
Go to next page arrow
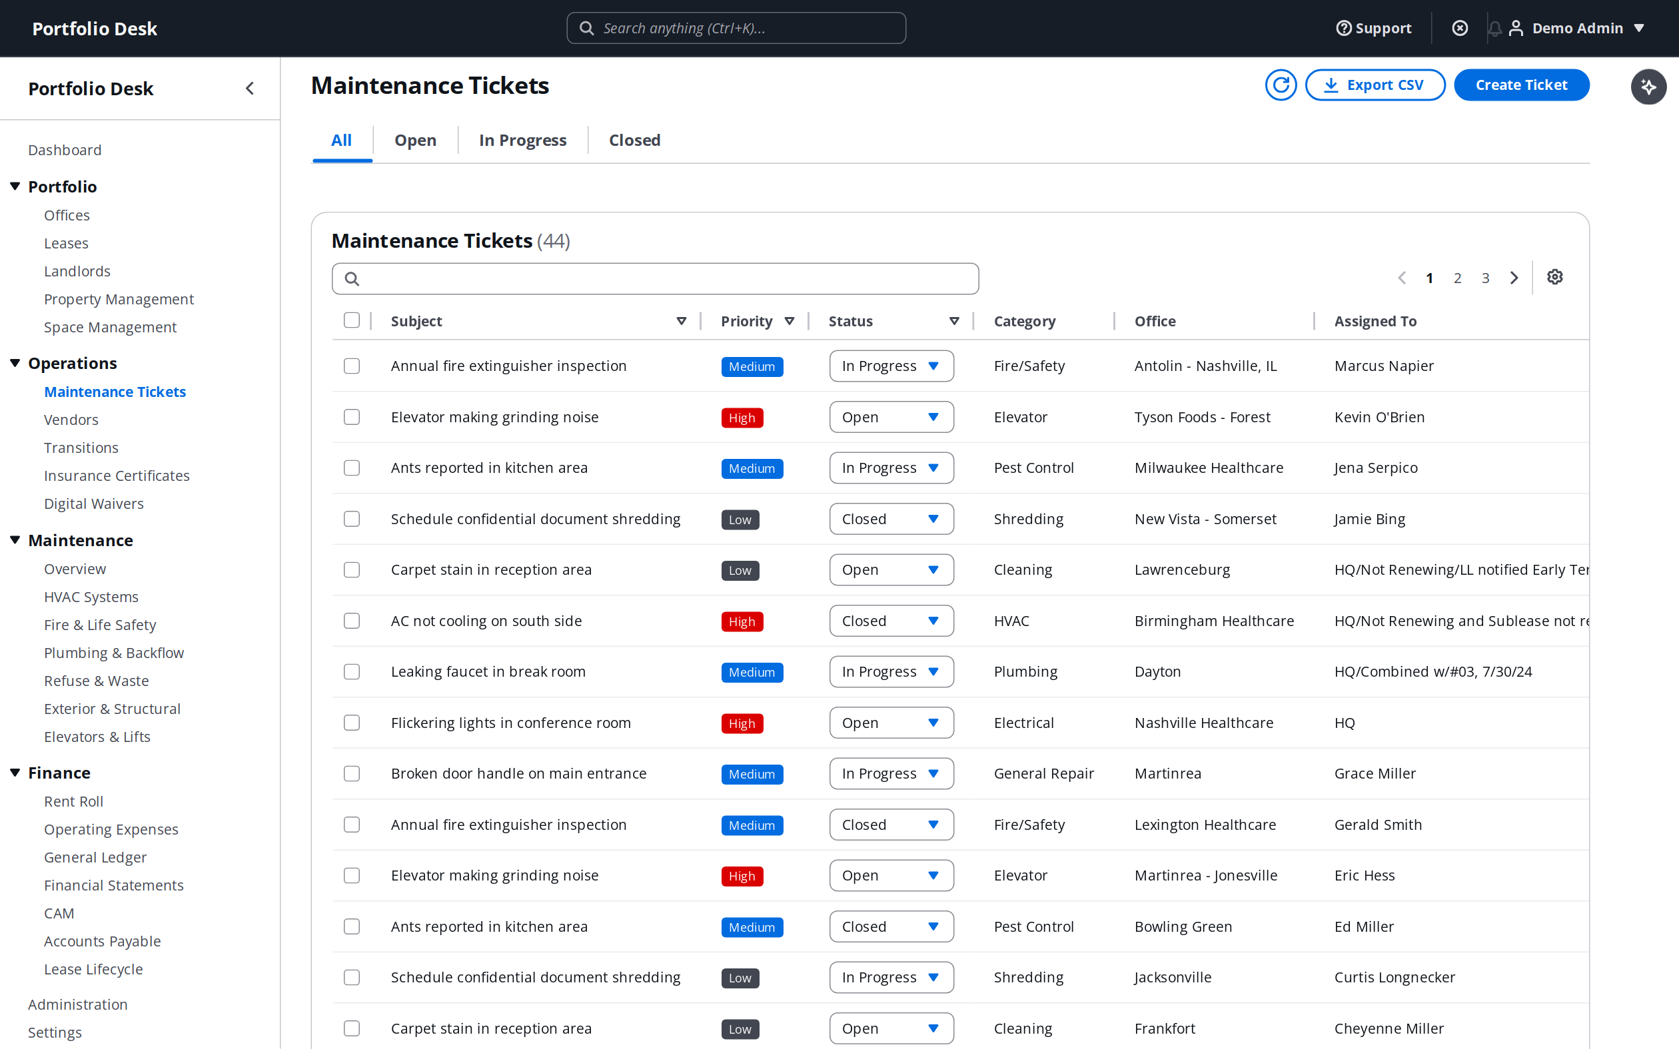click(x=1514, y=278)
